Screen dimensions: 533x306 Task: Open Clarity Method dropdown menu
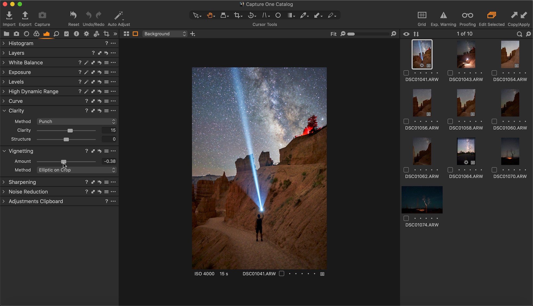click(76, 121)
